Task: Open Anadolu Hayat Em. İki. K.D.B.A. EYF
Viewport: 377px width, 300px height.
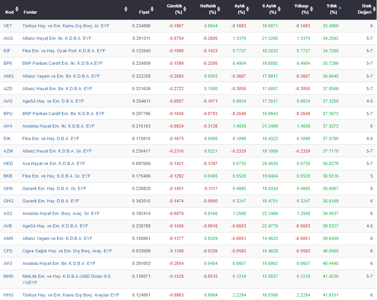Action: click(58, 126)
